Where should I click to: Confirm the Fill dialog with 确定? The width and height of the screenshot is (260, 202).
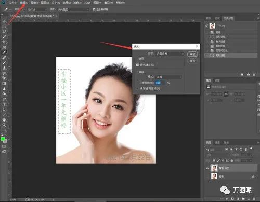click(x=192, y=54)
